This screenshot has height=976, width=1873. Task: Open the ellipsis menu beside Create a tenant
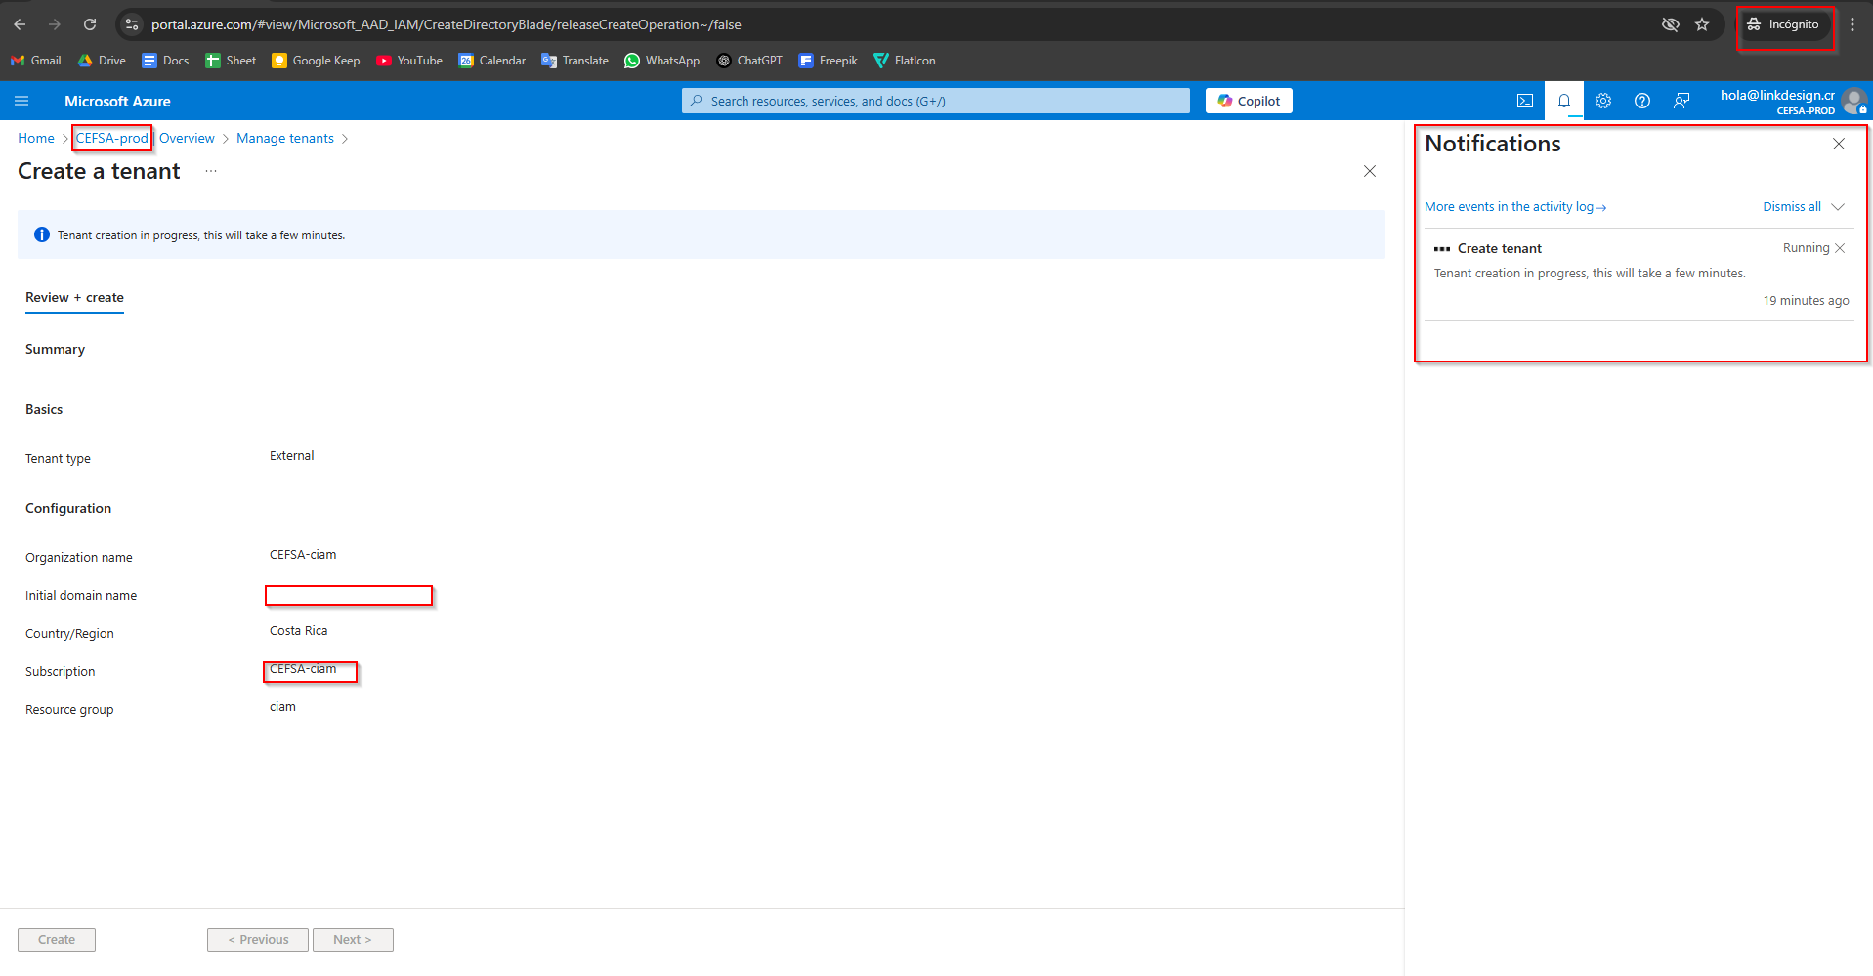click(x=210, y=171)
